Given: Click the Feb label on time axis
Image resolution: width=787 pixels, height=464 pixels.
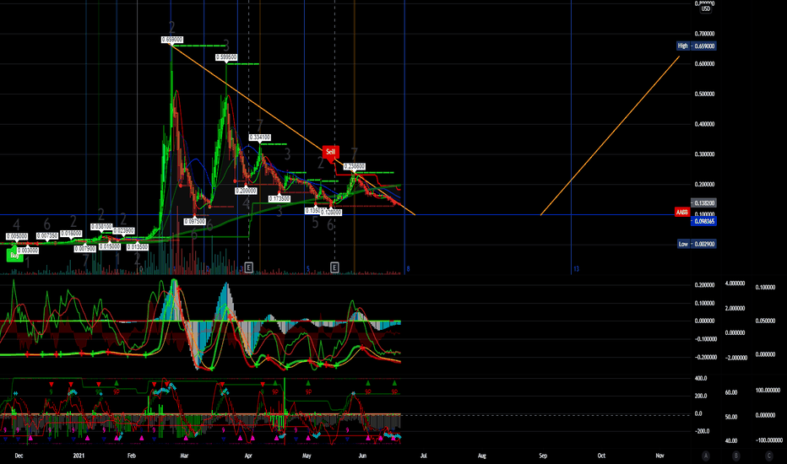Looking at the screenshot, I should click(x=132, y=456).
